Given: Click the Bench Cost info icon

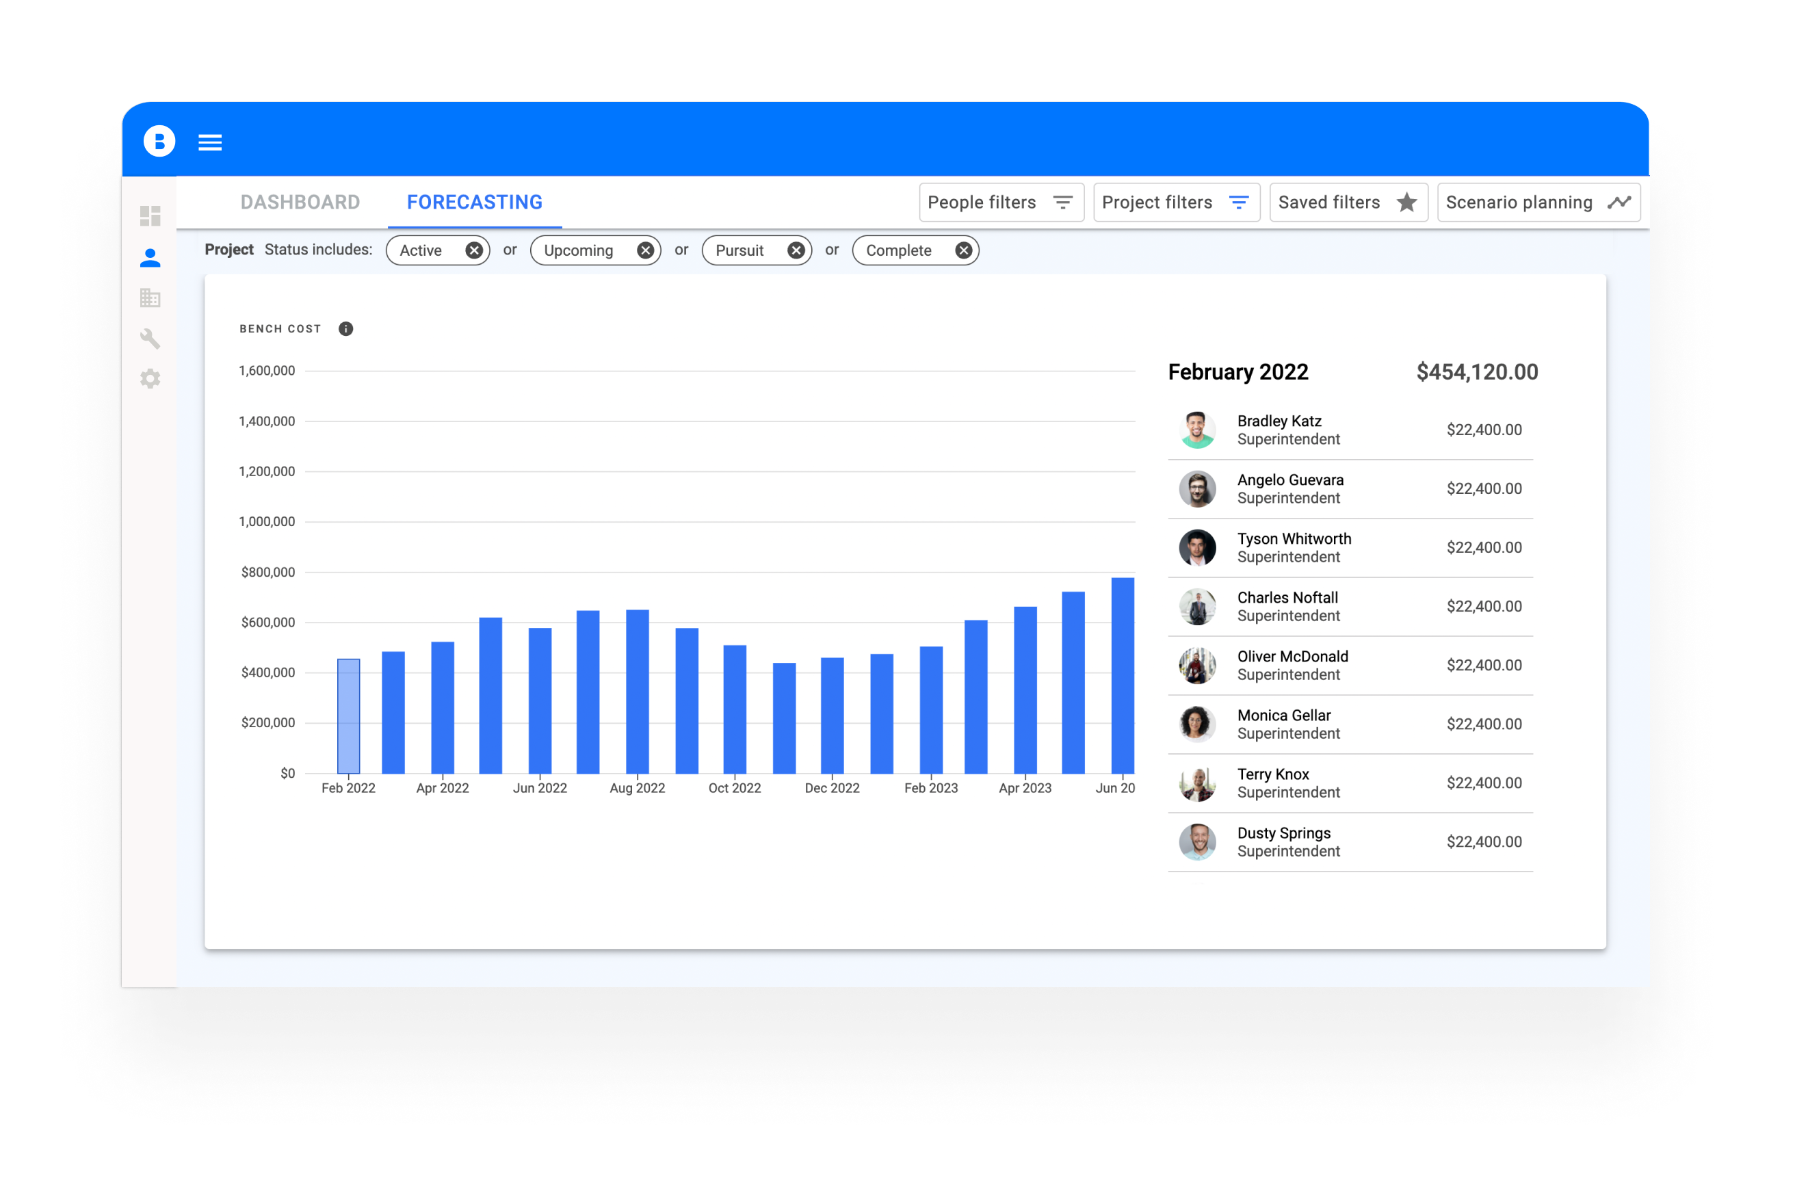Looking at the screenshot, I should tap(345, 329).
